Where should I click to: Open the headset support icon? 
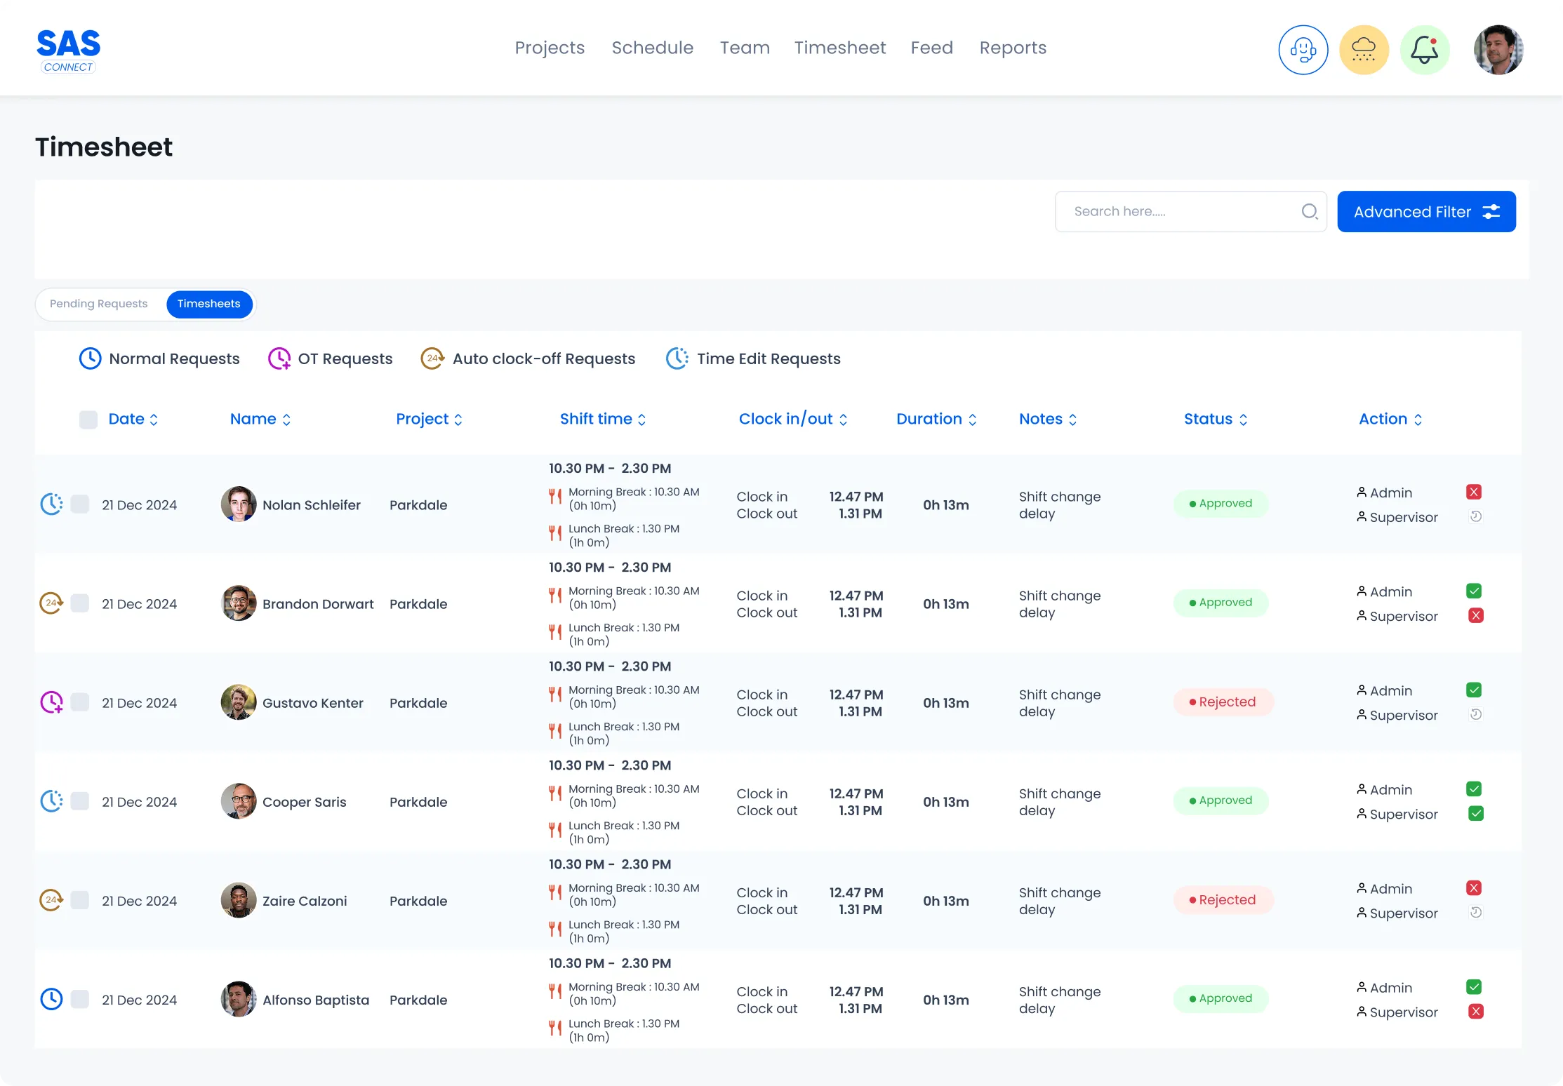click(x=1303, y=49)
